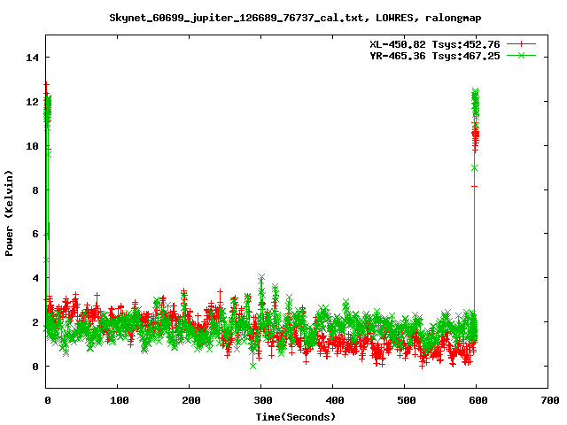Screen dimensions: 567x425
Task: Select the XL-450.82 Tsys:452.76 legend entry
Action: (x=435, y=44)
